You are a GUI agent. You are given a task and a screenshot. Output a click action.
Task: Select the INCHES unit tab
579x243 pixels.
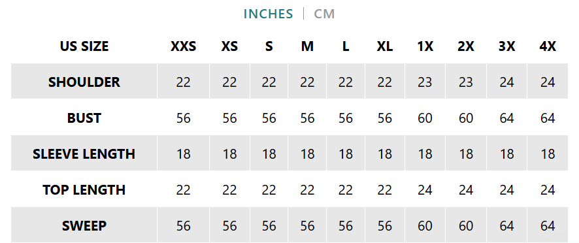[268, 14]
